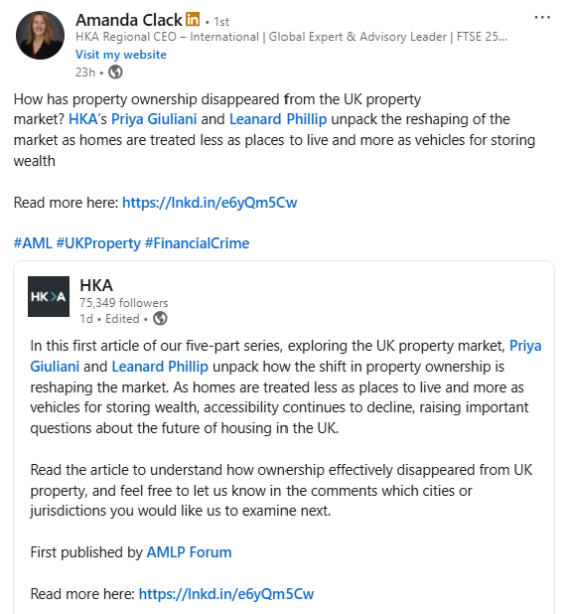Open the HKA mention in Amanda's post
The height and width of the screenshot is (614, 570).
point(83,119)
